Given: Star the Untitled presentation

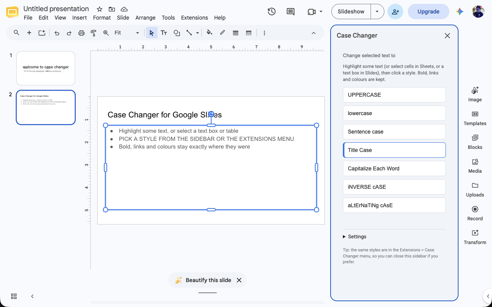Looking at the screenshot, I should (100, 9).
